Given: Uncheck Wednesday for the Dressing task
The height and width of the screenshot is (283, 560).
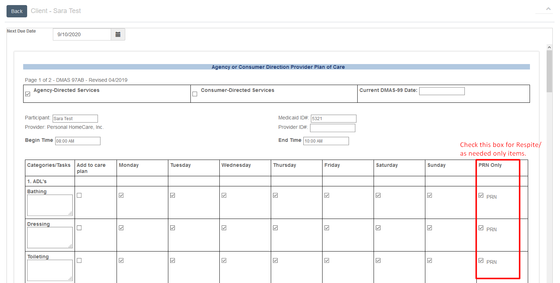Looking at the screenshot, I should 224,228.
